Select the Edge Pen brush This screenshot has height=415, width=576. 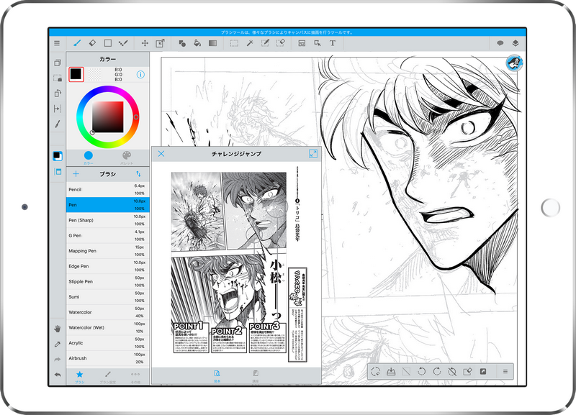click(107, 266)
